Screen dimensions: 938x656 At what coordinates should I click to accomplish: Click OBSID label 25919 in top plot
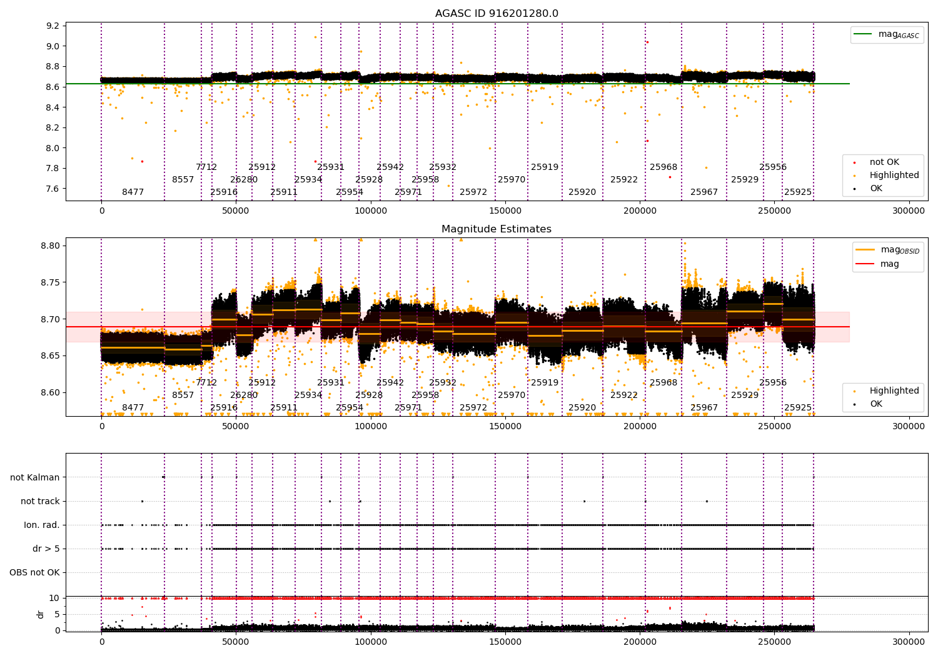tap(545, 167)
